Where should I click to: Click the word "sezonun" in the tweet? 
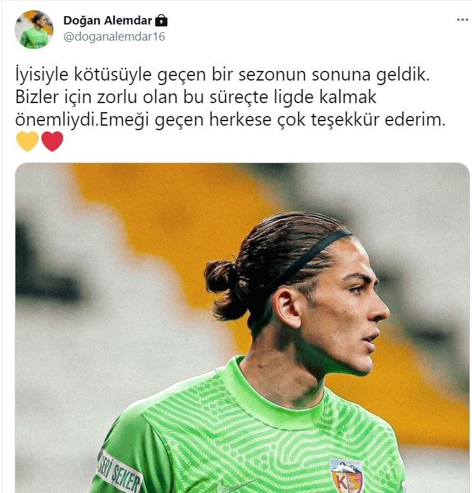click(272, 75)
